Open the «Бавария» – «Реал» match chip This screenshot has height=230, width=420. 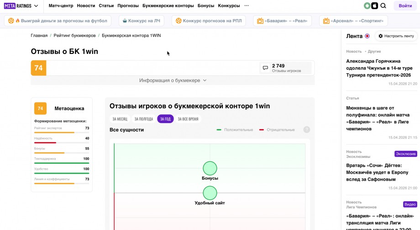[x=282, y=21]
